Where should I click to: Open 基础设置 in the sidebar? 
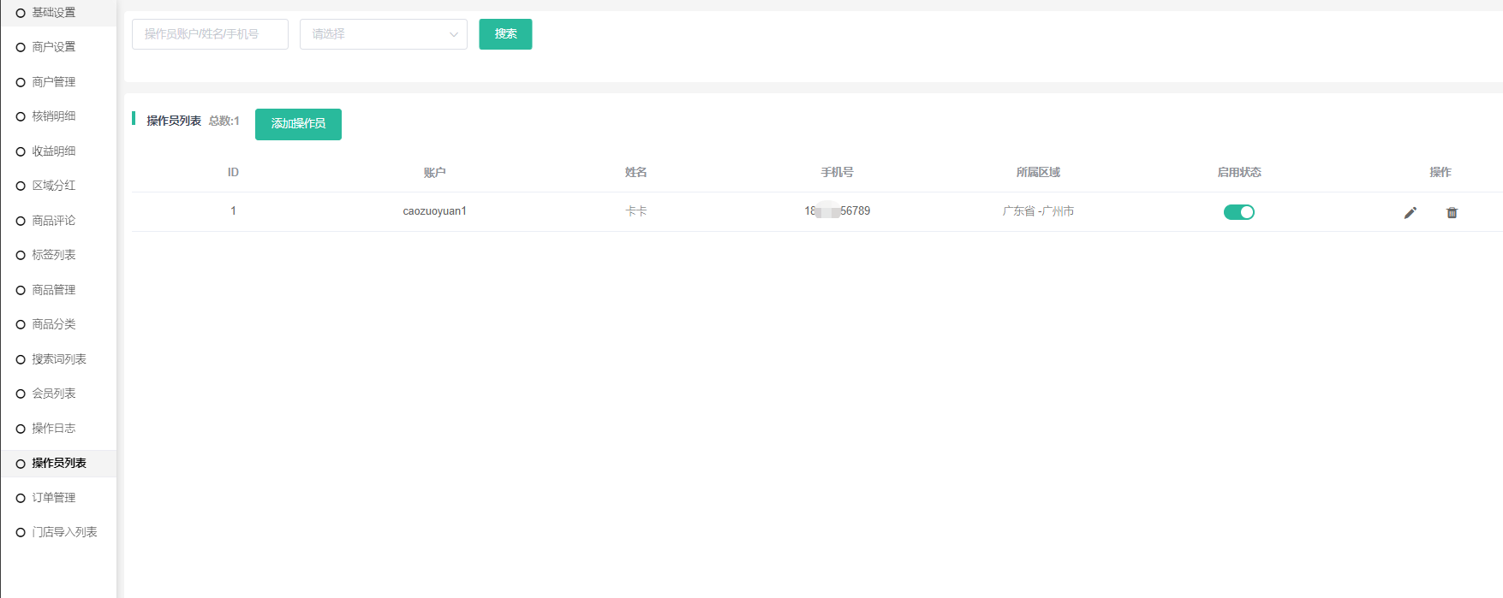coord(53,13)
